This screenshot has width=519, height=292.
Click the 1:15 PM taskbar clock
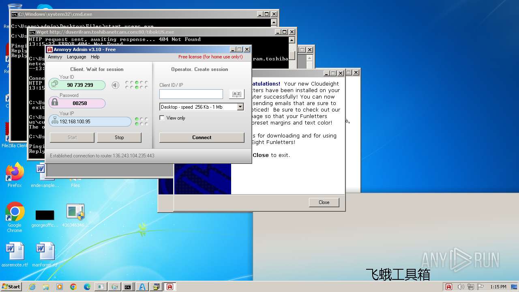[x=498, y=287]
